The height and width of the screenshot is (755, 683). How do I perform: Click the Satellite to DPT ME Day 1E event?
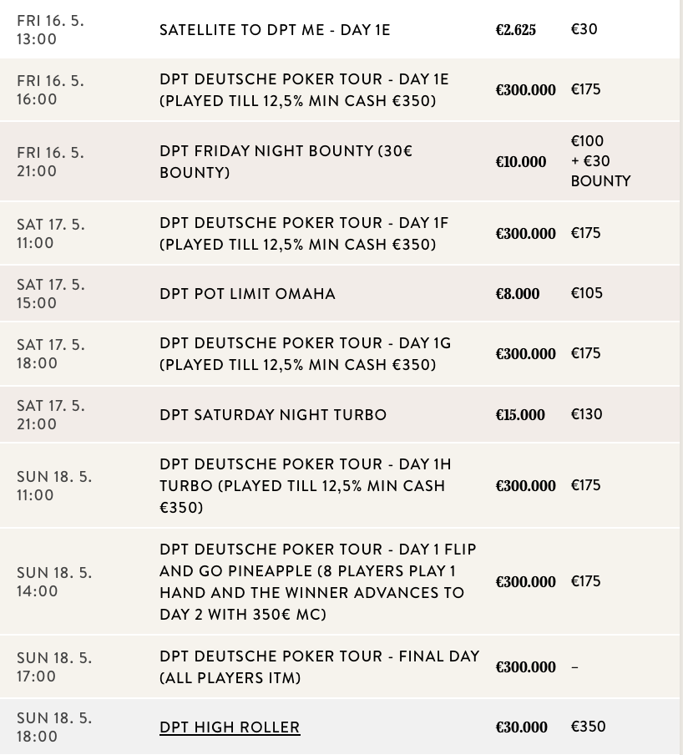tap(275, 31)
